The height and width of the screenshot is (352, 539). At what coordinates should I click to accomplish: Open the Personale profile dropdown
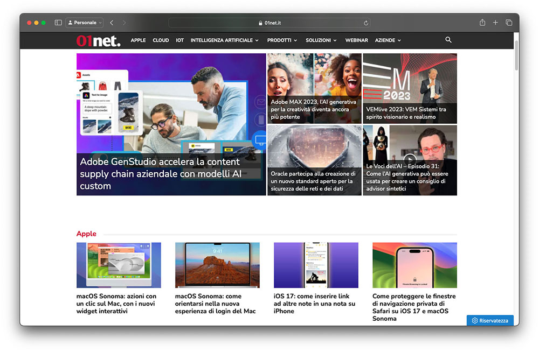pyautogui.click(x=85, y=23)
